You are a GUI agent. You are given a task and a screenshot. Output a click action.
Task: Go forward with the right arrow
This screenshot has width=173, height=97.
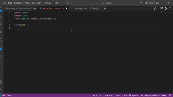point(71,3)
